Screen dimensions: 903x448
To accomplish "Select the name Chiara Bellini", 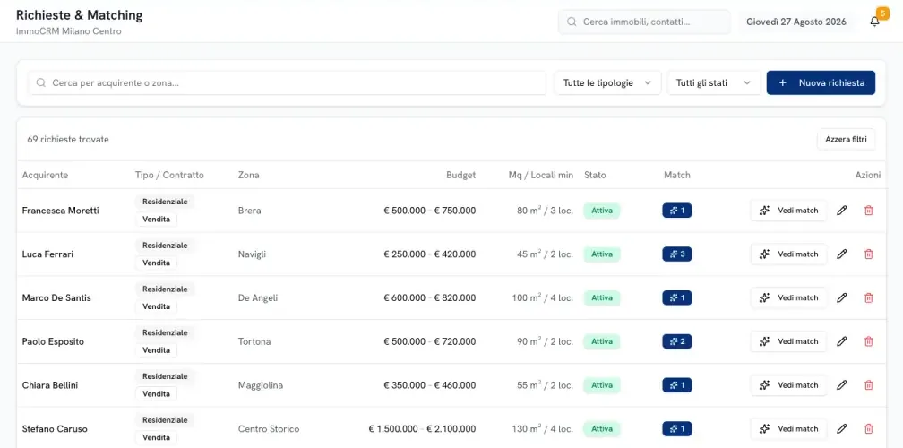I will 50,385.
